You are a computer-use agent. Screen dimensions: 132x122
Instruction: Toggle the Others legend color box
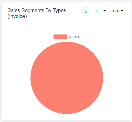coord(60,37)
